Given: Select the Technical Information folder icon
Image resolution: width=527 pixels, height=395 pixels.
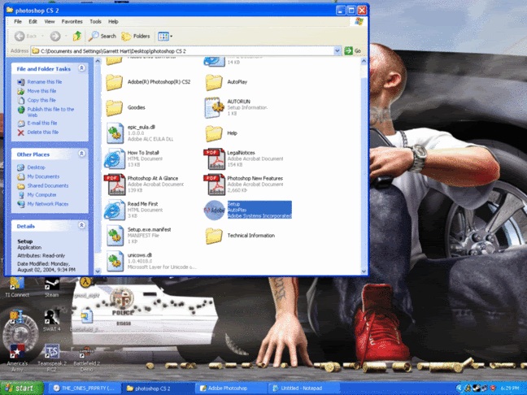Looking at the screenshot, I should pos(214,236).
